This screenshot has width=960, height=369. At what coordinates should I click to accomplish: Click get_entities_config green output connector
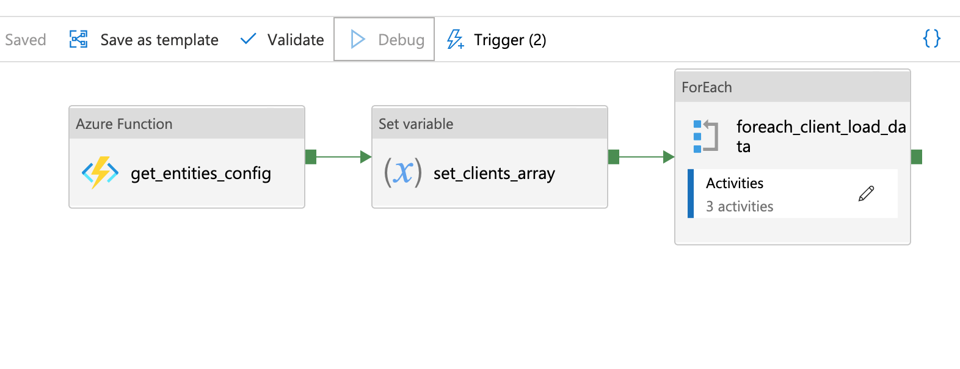[x=311, y=157]
